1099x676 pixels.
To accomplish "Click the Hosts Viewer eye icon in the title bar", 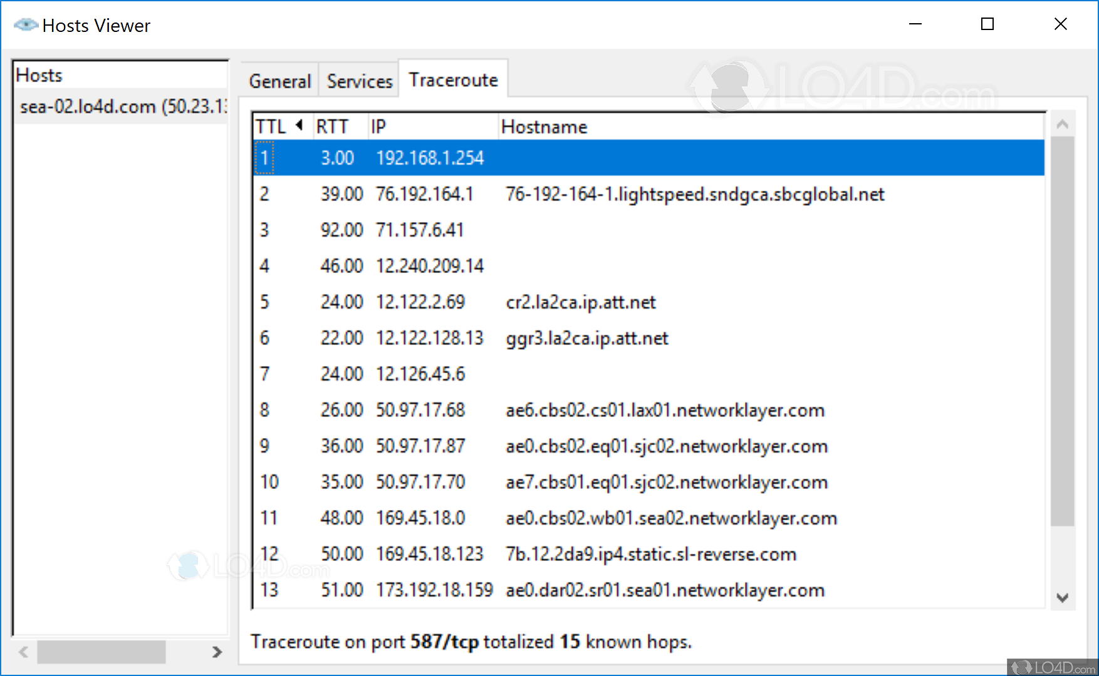I will 25,24.
